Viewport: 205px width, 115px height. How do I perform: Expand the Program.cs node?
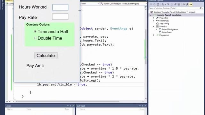[x=154, y=35]
